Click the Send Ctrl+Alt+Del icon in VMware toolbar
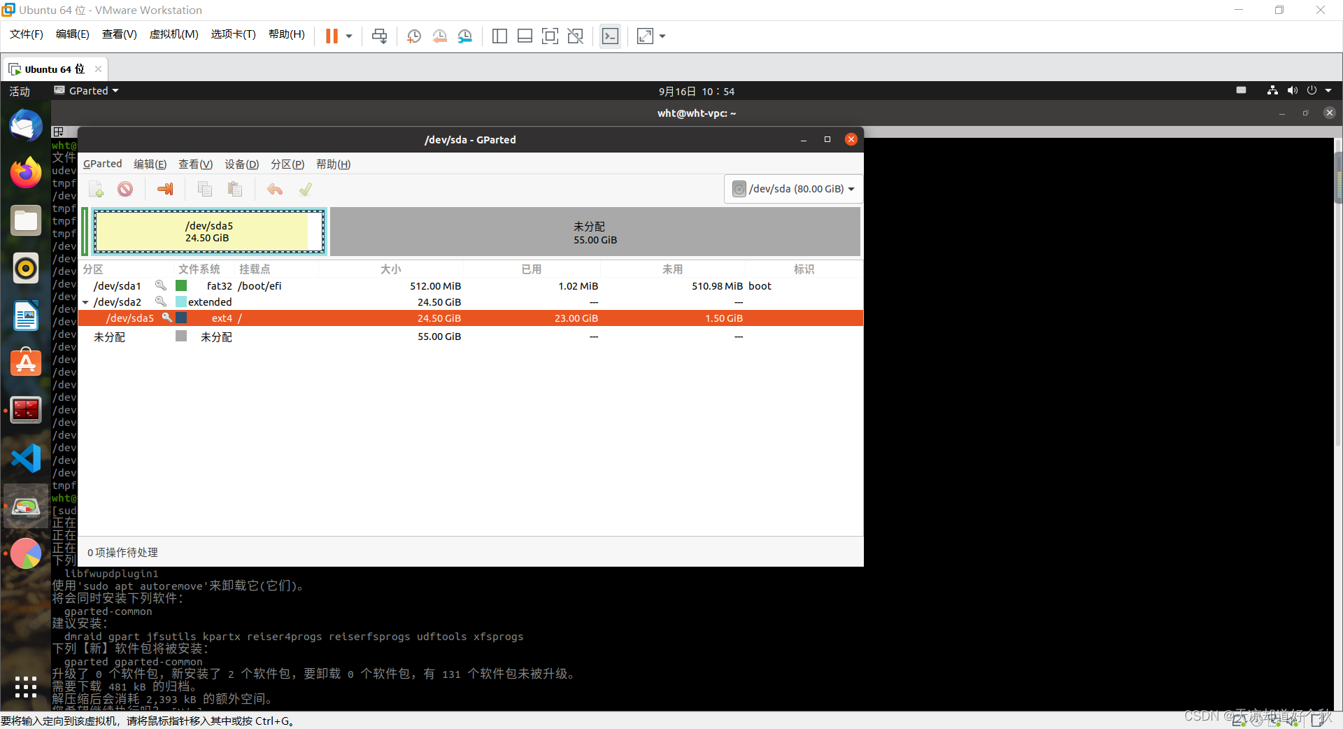 pos(380,36)
